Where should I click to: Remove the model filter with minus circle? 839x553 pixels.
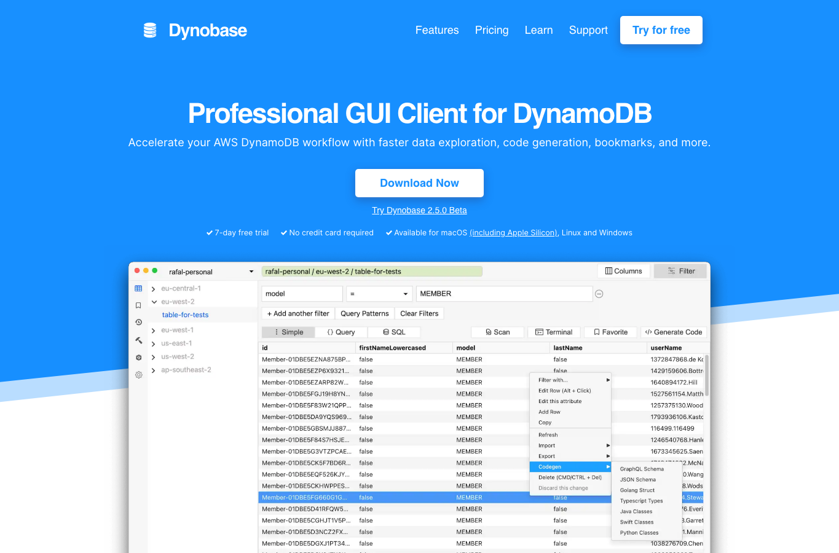(599, 294)
